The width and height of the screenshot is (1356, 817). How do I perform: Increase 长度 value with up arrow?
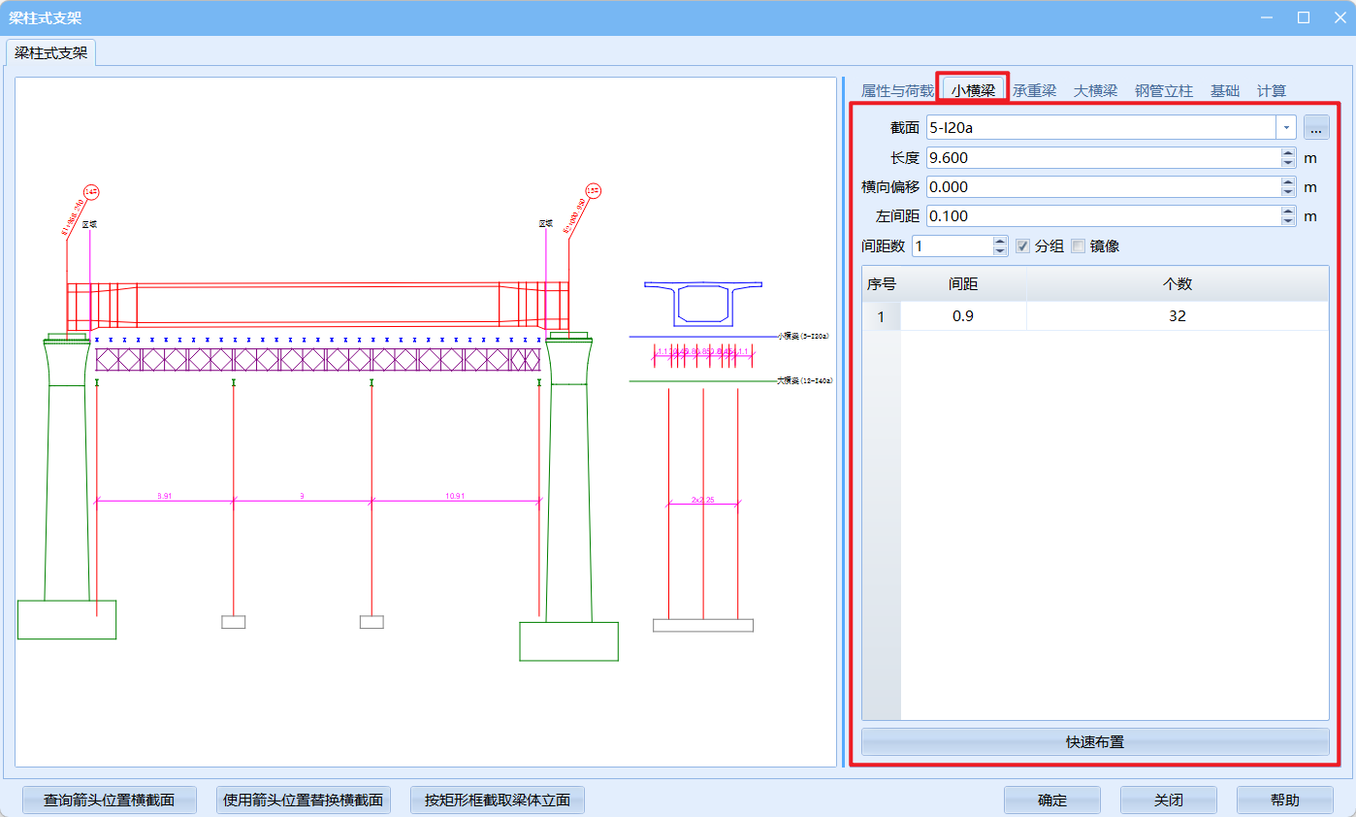point(1288,152)
